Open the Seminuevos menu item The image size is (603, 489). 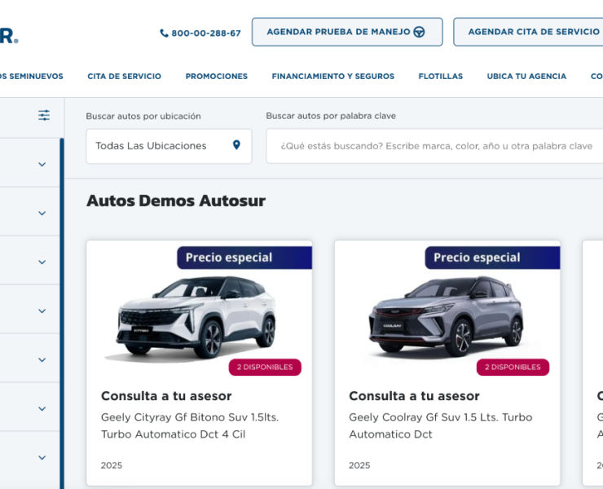32,76
